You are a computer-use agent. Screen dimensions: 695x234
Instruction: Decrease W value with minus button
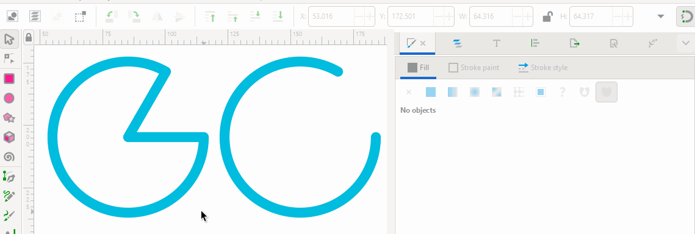click(517, 17)
